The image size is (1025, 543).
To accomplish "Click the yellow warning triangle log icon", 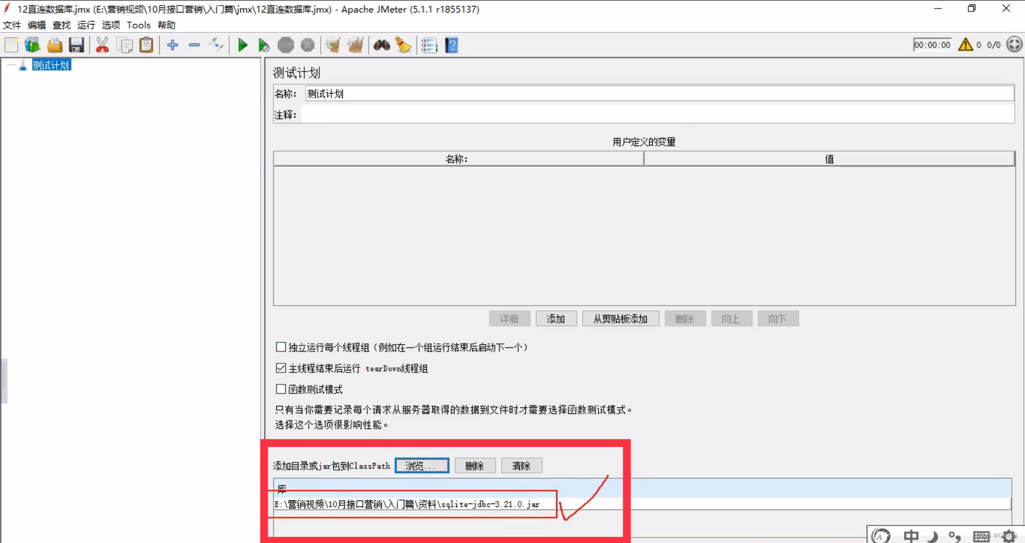I will 965,45.
